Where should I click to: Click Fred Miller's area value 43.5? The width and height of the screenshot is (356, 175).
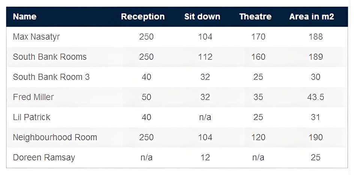tap(316, 97)
